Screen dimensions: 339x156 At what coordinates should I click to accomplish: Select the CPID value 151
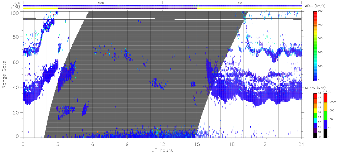coord(240,3)
